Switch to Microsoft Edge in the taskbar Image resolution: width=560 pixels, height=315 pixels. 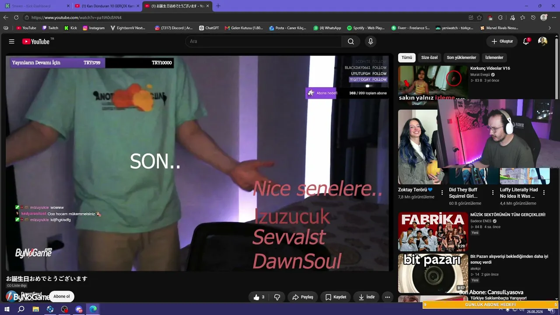[x=93, y=309]
